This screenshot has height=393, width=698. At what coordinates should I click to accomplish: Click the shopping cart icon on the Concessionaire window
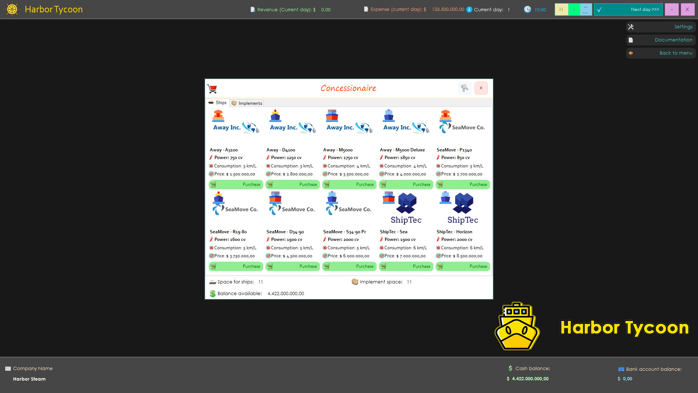pos(212,88)
